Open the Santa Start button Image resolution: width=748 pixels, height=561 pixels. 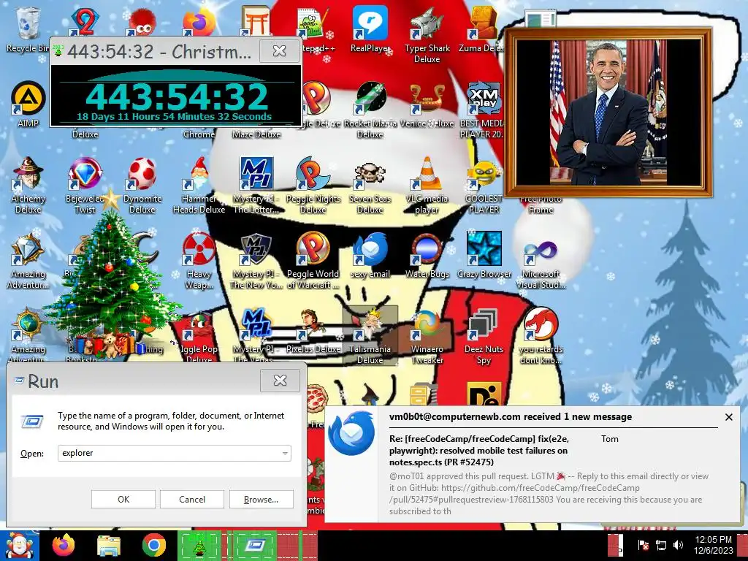(18, 546)
